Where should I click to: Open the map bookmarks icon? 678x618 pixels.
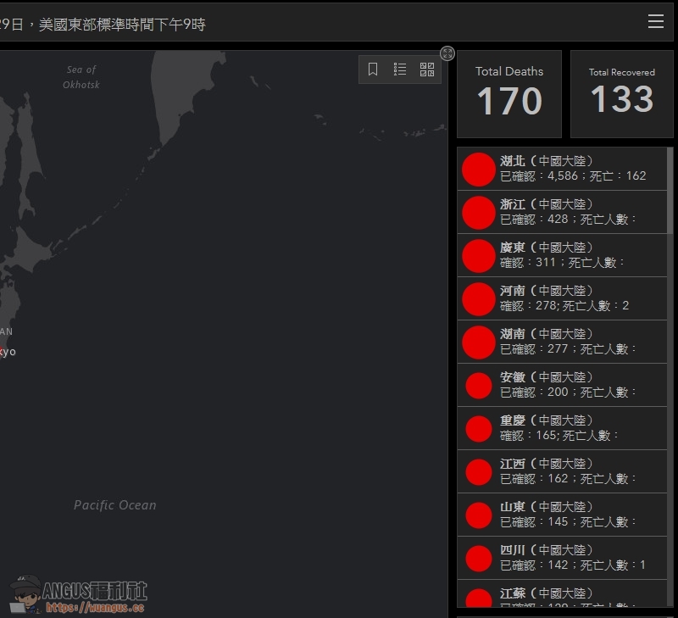(373, 70)
